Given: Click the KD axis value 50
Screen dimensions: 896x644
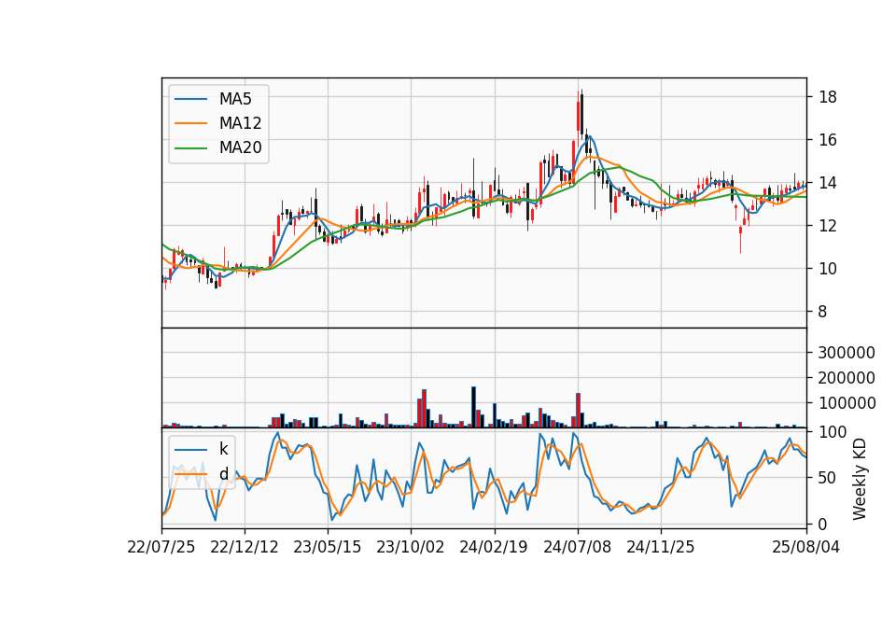Looking at the screenshot, I should (828, 477).
